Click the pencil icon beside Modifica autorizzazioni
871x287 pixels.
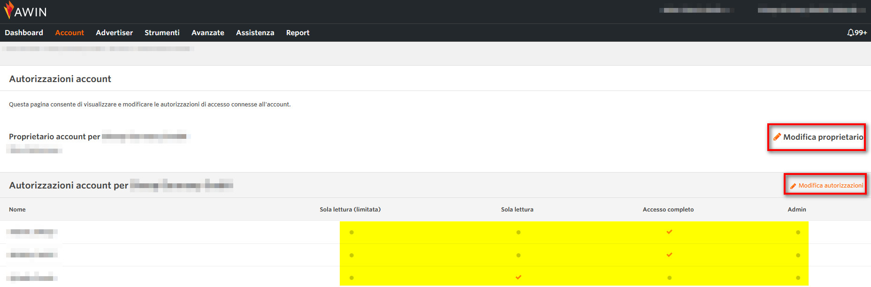793,186
